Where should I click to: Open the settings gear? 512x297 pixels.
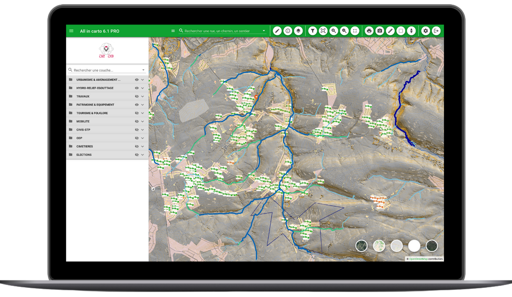pos(425,31)
